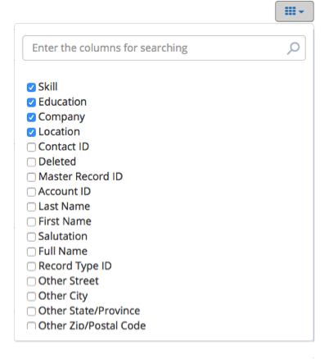
Task: Select the Other State/Province checkbox
Action: (31, 311)
